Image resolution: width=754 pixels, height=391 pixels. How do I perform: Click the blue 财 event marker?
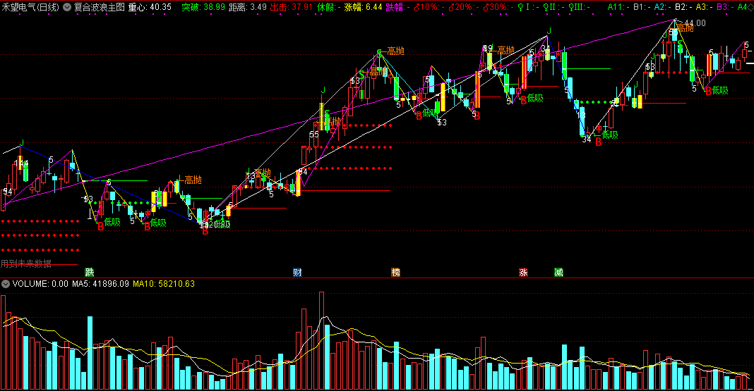[x=298, y=273]
